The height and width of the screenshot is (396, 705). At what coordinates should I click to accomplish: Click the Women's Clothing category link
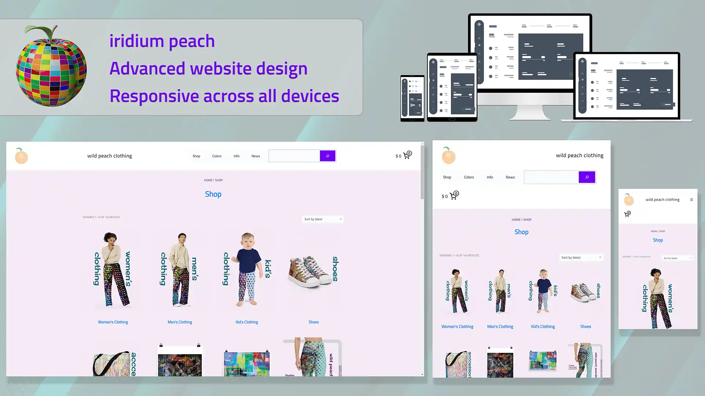pyautogui.click(x=113, y=322)
